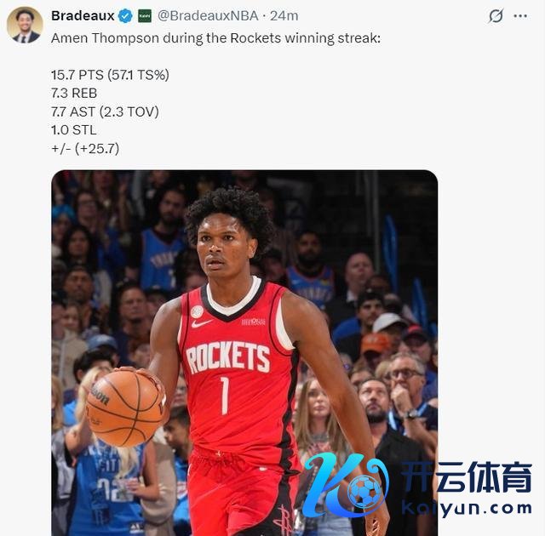Image resolution: width=545 pixels, height=536 pixels.
Task: Click the basketball in the photo
Action: (126, 408)
